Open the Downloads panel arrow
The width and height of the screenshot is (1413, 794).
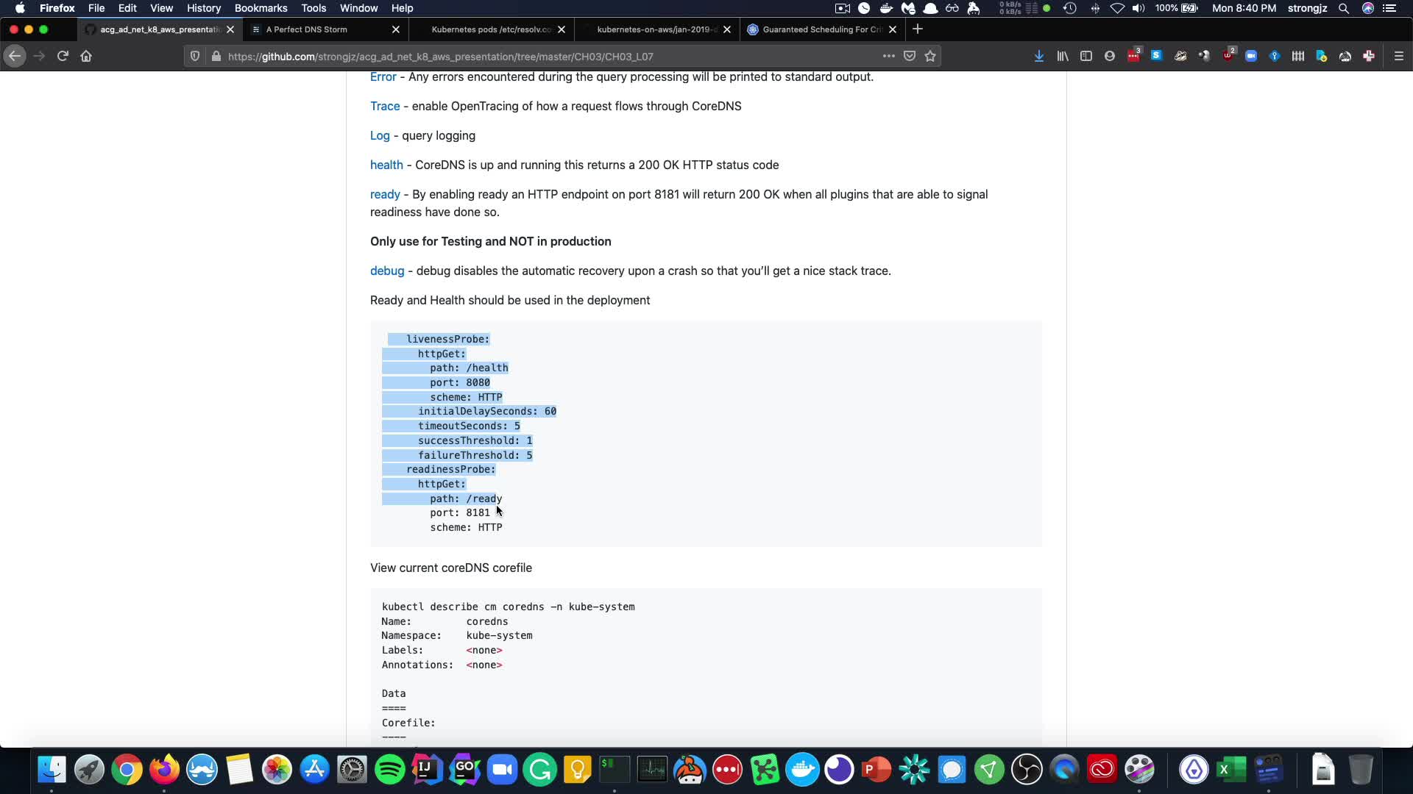click(x=1038, y=56)
